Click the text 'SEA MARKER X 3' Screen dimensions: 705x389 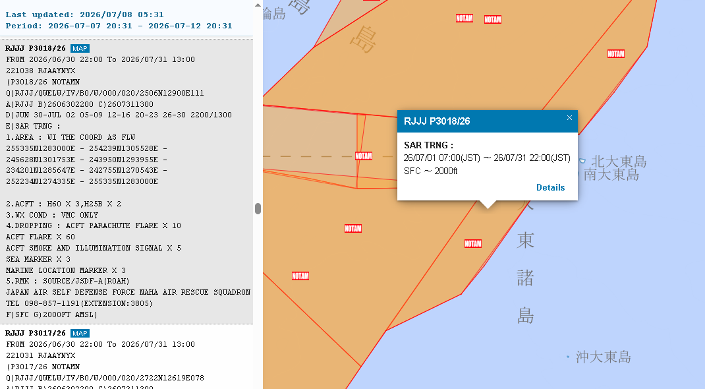(38, 259)
